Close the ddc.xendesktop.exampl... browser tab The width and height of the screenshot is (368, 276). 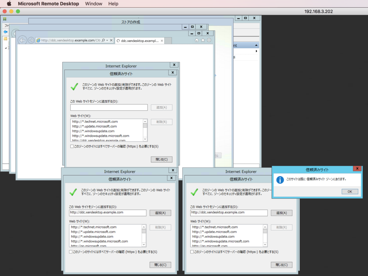click(x=162, y=41)
